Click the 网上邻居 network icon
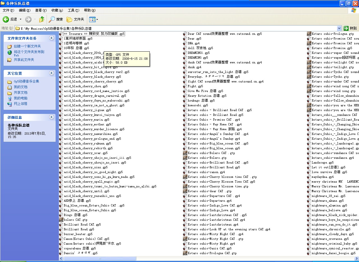Screen dimensions: 359x262 point(10,104)
